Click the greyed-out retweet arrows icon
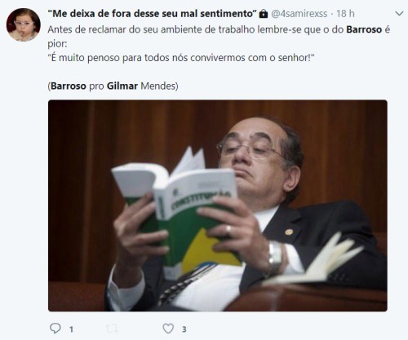 click(112, 329)
